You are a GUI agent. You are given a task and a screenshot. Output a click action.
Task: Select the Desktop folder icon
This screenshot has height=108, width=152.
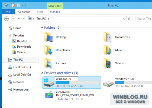pyautogui.click(x=48, y=37)
